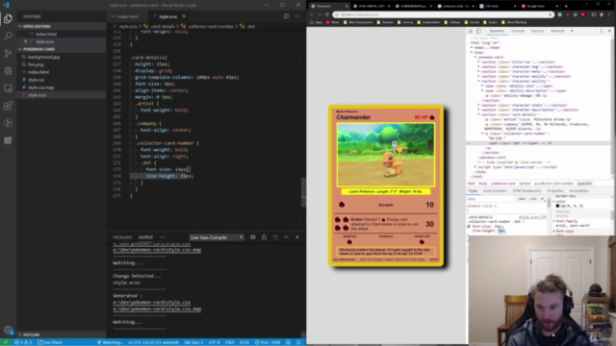This screenshot has height=346, width=616.
Task: Open notifications bell in status bar
Action: click(298, 342)
